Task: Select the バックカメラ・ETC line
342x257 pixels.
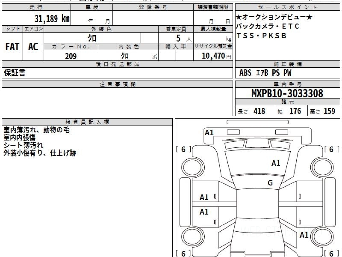Action: click(x=268, y=27)
